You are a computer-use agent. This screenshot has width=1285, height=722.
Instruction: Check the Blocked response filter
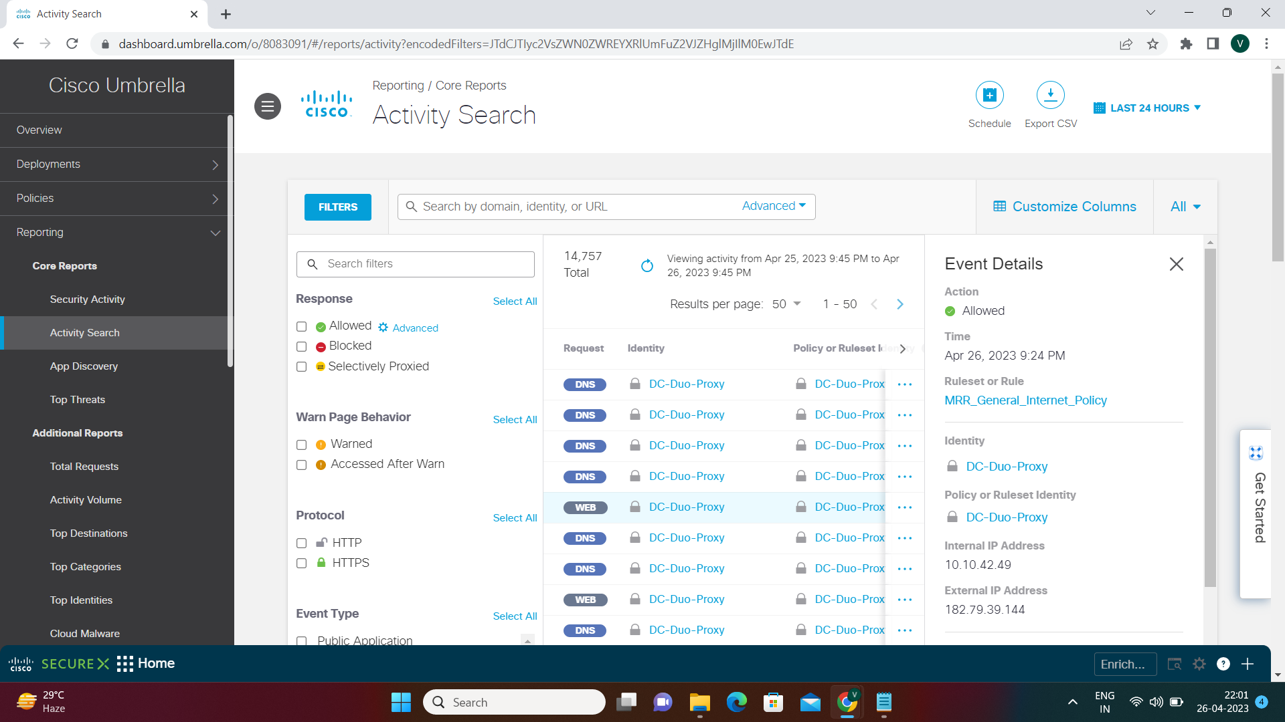pos(301,346)
